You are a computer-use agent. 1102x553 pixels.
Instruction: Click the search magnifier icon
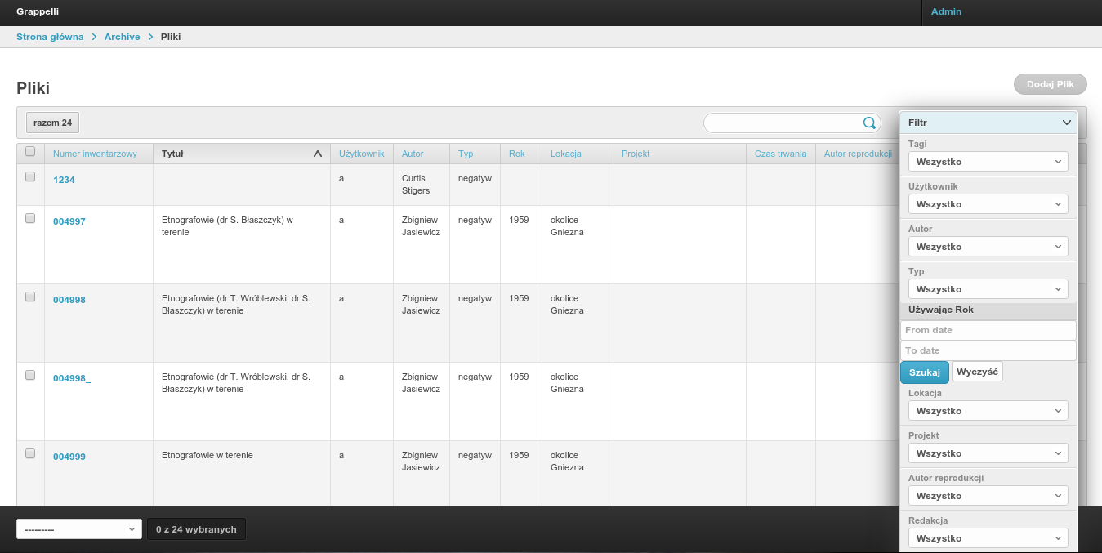(869, 123)
